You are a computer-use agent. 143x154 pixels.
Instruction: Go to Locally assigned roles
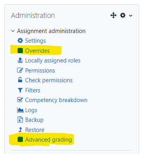pyautogui.click(x=53, y=61)
